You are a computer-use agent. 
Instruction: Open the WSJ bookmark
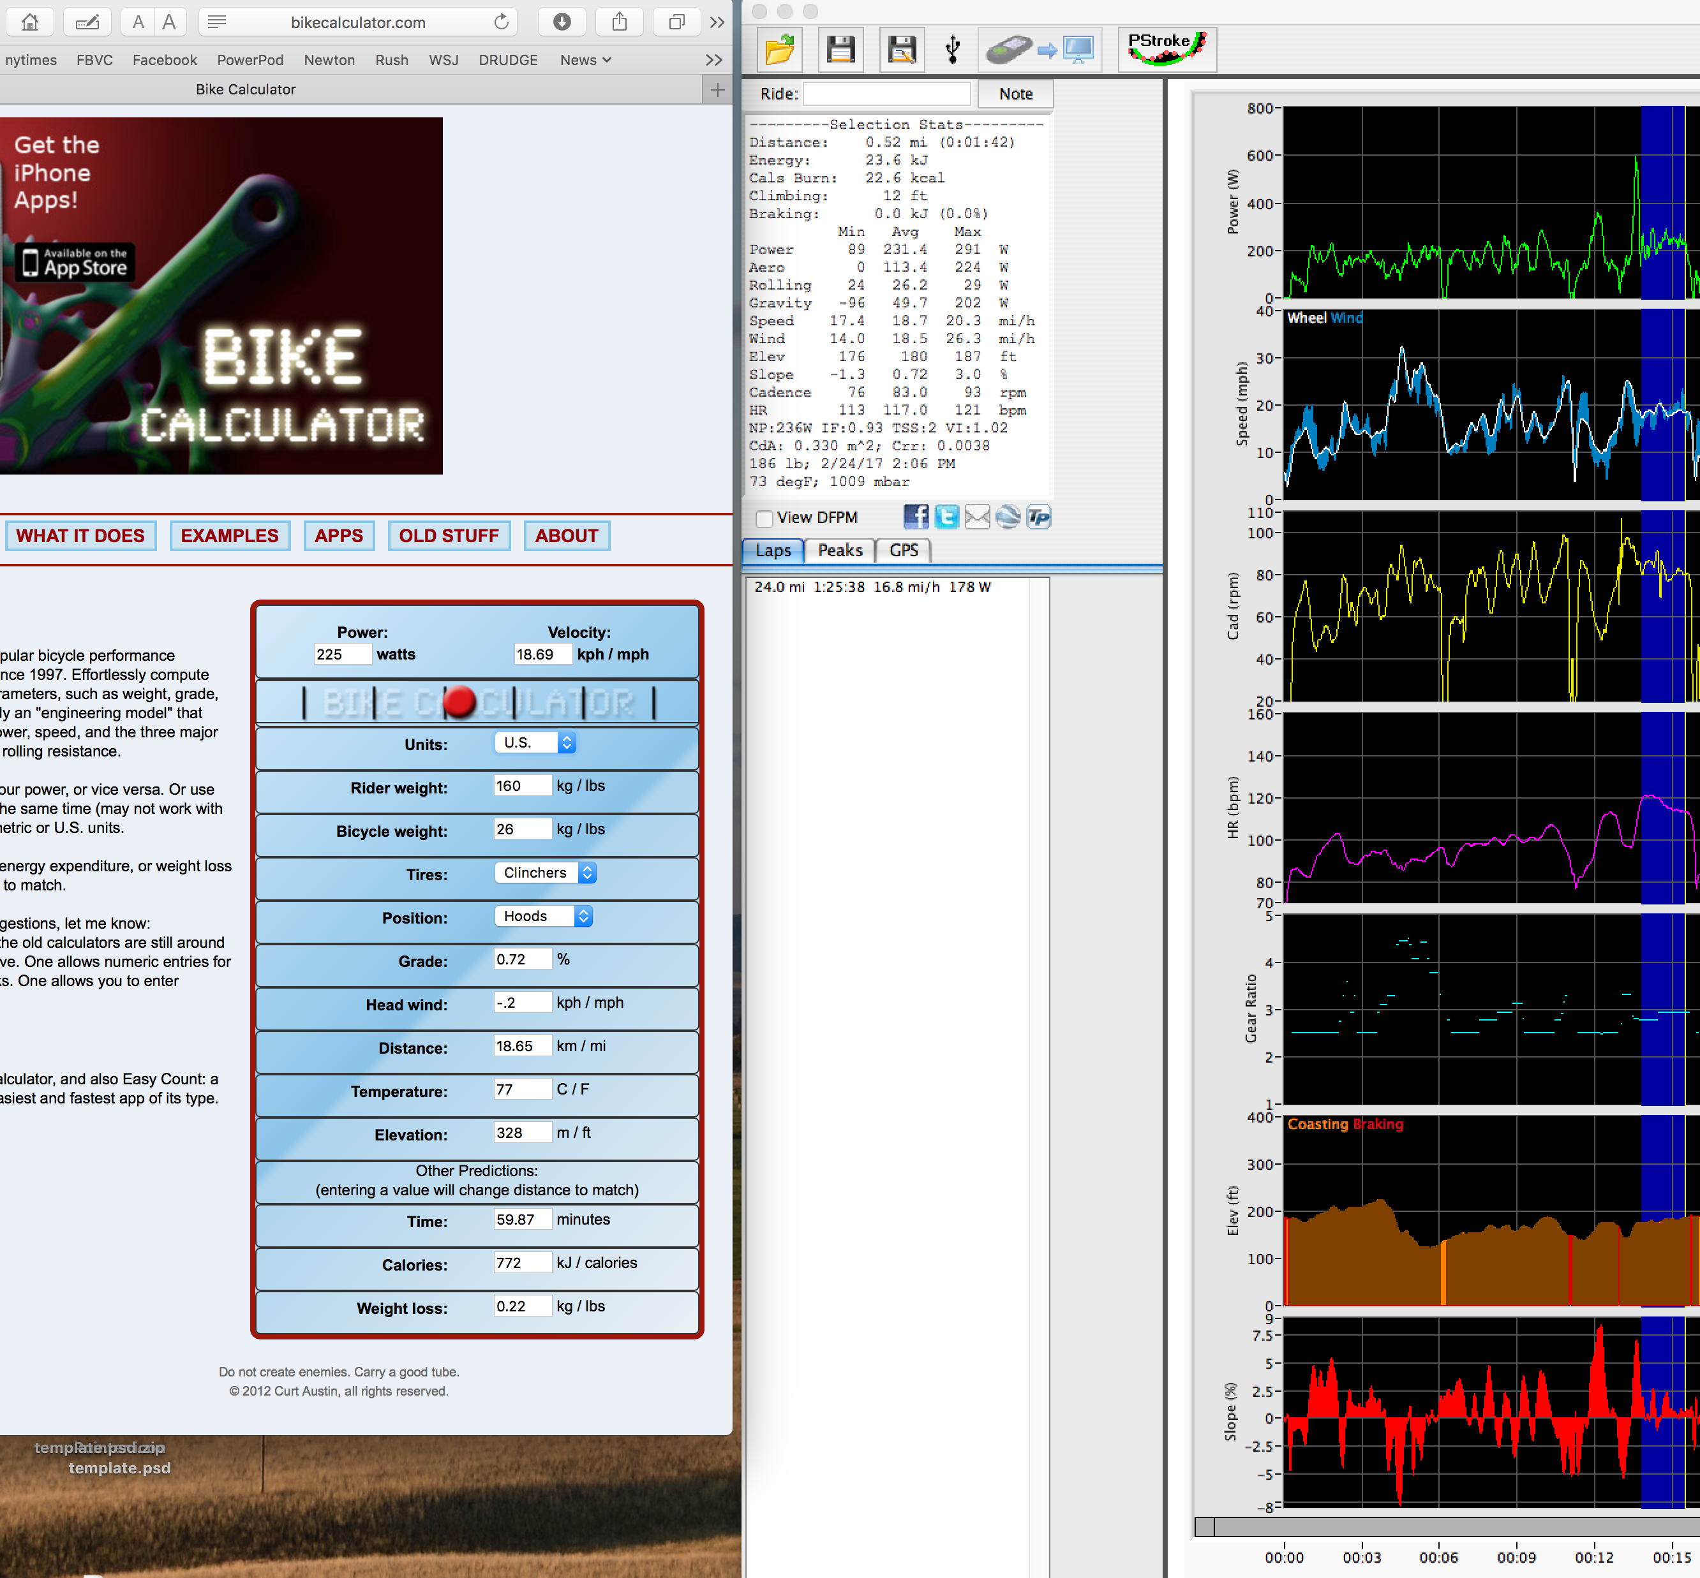(444, 60)
